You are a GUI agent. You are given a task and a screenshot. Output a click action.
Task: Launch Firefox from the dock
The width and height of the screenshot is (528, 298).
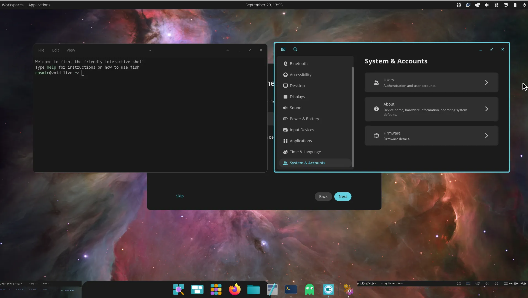(x=235, y=289)
